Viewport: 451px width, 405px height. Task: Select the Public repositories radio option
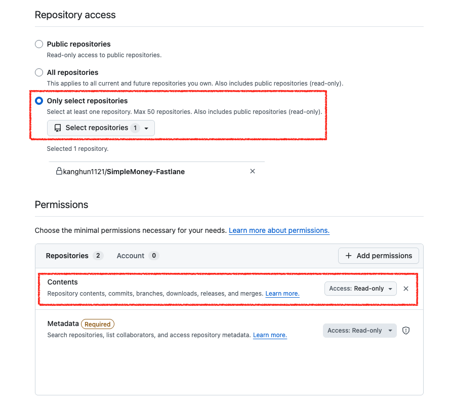[39, 44]
